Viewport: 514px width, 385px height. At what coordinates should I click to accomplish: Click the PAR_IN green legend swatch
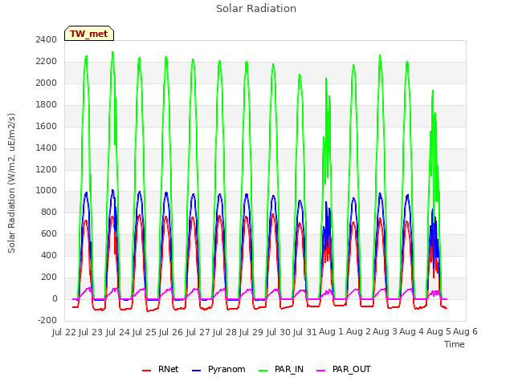[263, 371]
